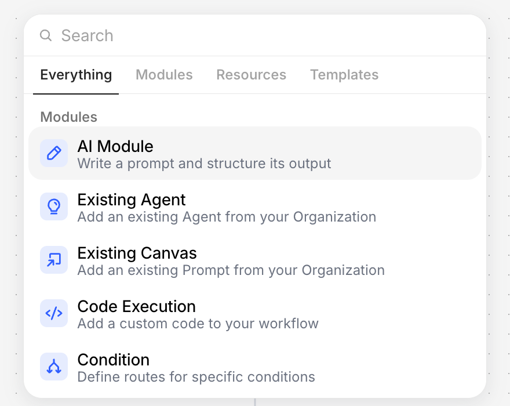Add the Code Execution title entry
This screenshot has height=406, width=510.
point(137,306)
